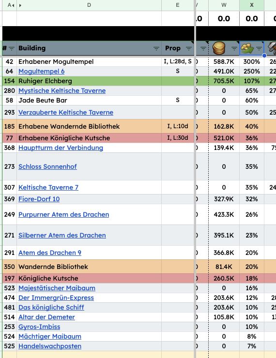
Task: Select cell Erhabene Wandernde Bibliothek
Action: tap(89, 126)
